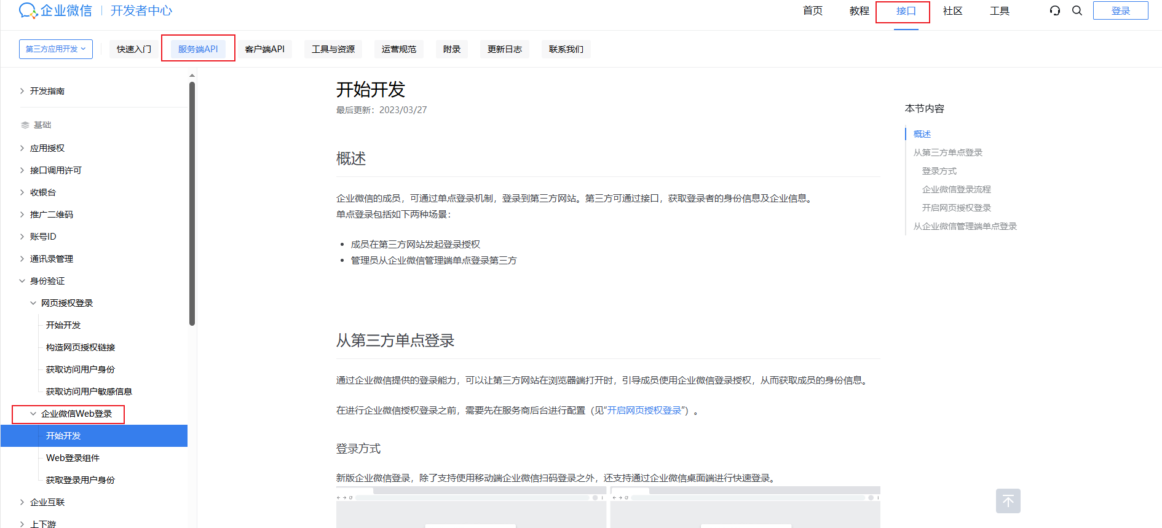Click the search magnifier icon

tap(1077, 10)
